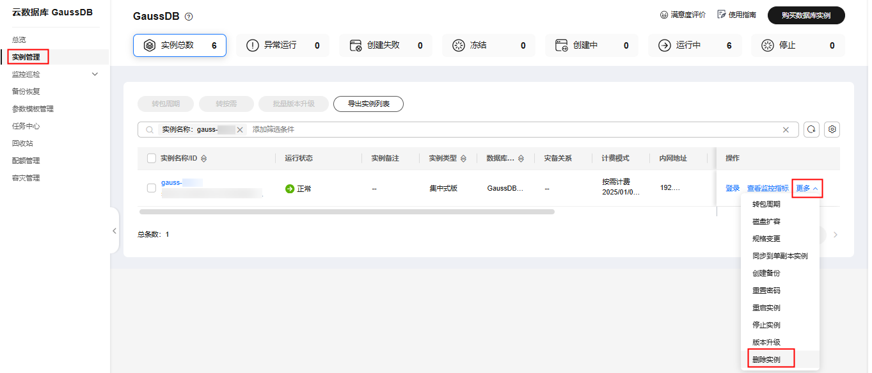Open the table column settings gear

coord(832,129)
